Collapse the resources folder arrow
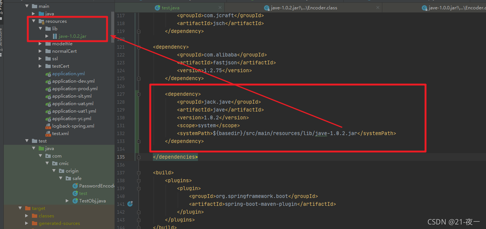The width and height of the screenshot is (486, 229). 34,21
